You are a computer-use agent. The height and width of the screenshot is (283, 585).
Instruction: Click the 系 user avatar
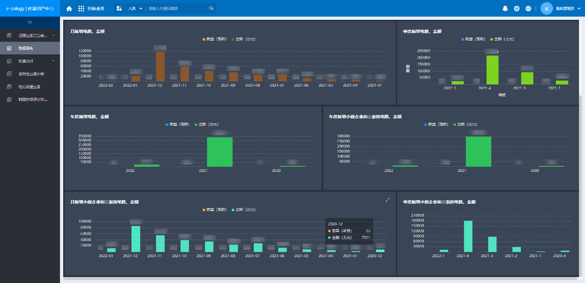[547, 8]
